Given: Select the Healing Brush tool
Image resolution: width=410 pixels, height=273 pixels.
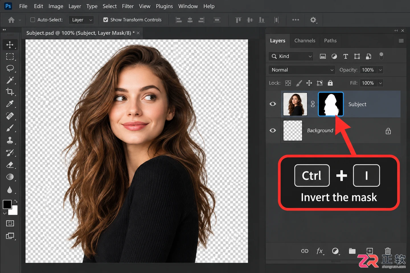Looking at the screenshot, I should point(10,116).
